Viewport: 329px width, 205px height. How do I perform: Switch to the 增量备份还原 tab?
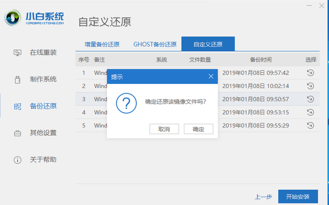pyautogui.click(x=102, y=44)
